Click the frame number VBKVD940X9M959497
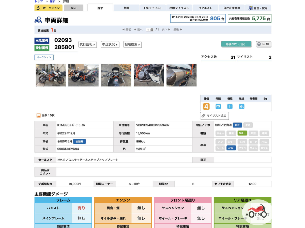 153,125
